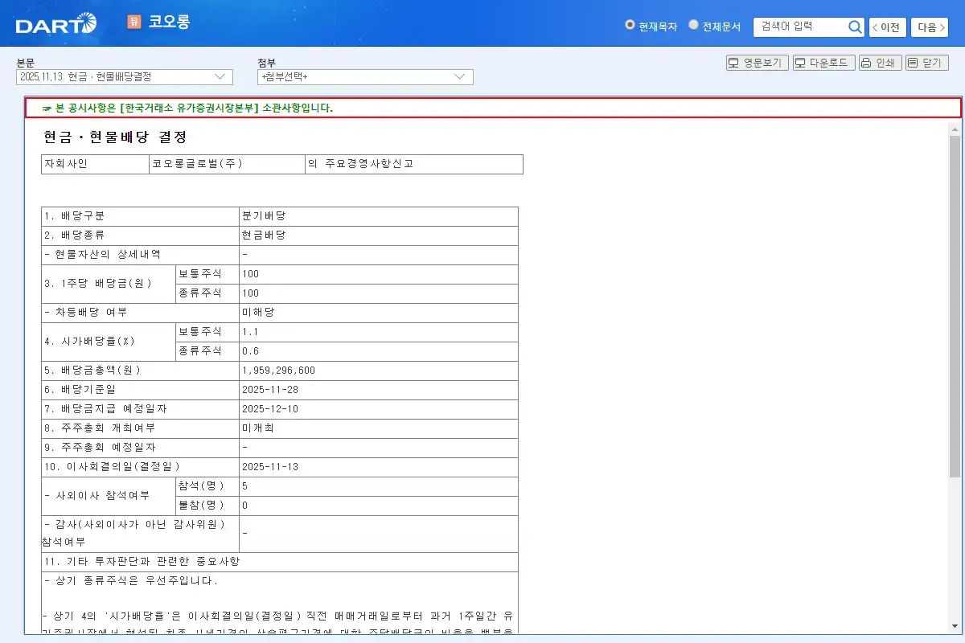Click the 상기 종류주식은 우선주입니다 note
965x643 pixels.
pyautogui.click(x=131, y=581)
